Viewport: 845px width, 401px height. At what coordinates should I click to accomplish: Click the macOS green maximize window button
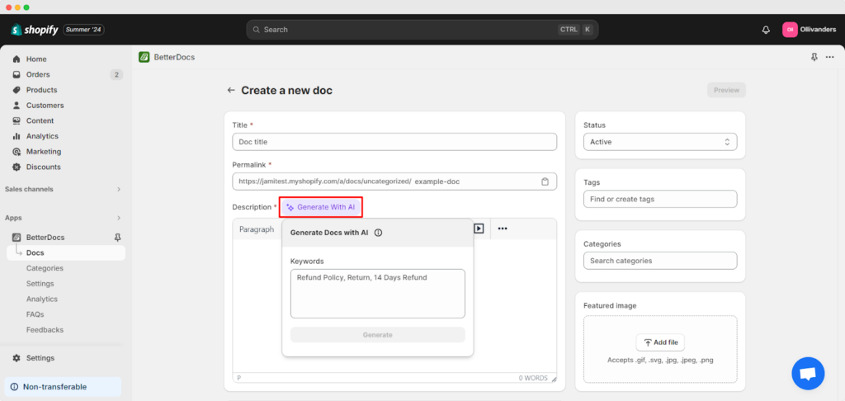click(x=26, y=7)
